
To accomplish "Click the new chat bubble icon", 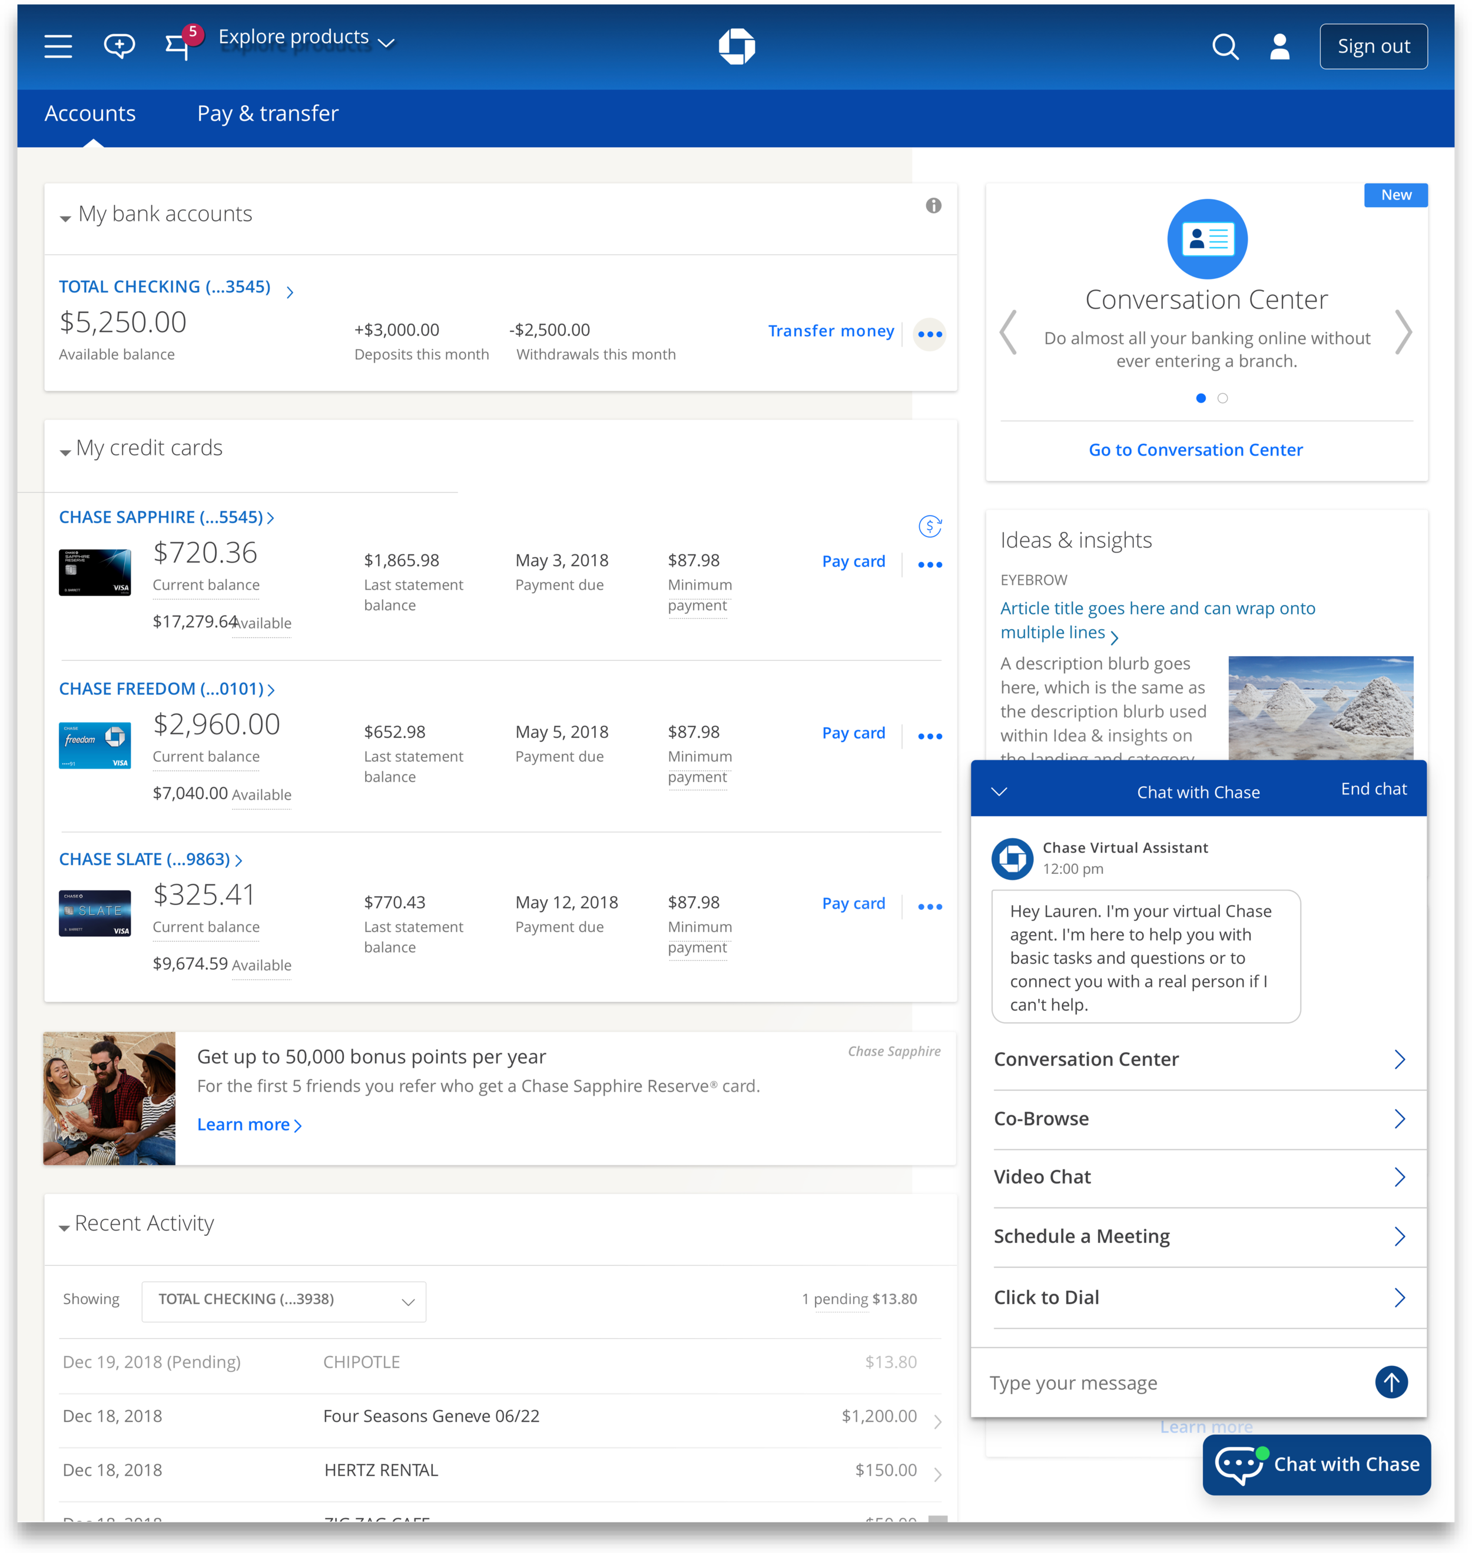I will click(120, 46).
